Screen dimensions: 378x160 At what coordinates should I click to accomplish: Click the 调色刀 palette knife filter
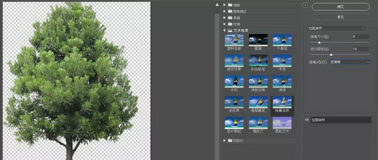(x=258, y=123)
